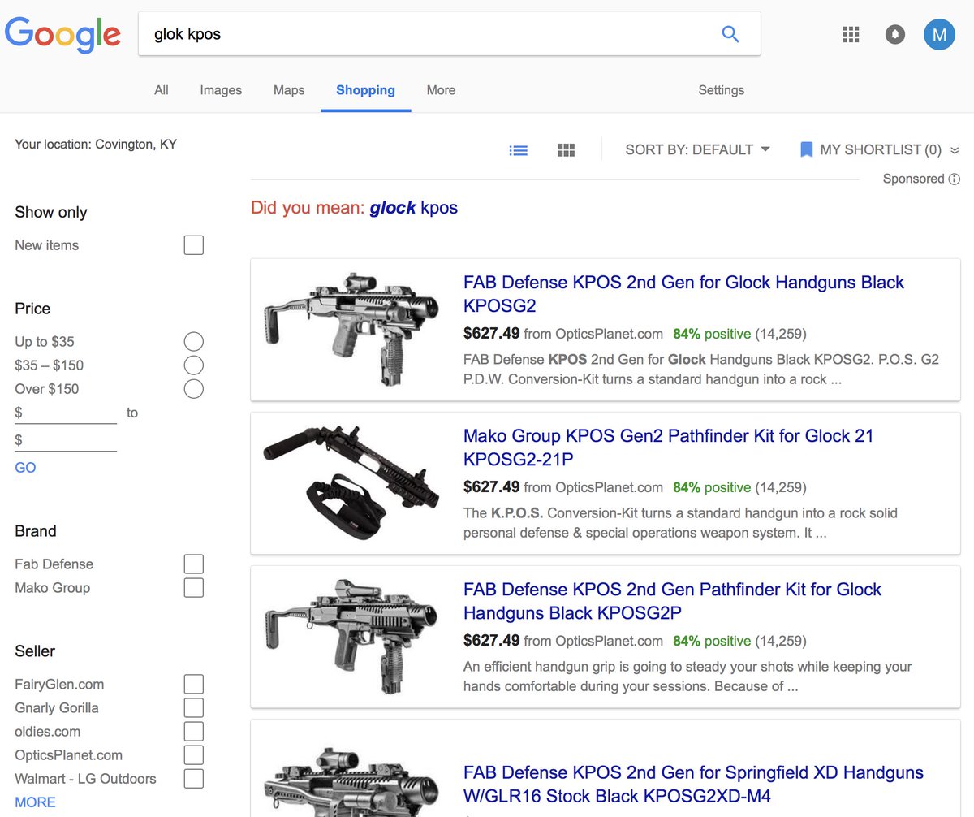This screenshot has width=974, height=817.
Task: Click the Google logo
Action: point(62,35)
